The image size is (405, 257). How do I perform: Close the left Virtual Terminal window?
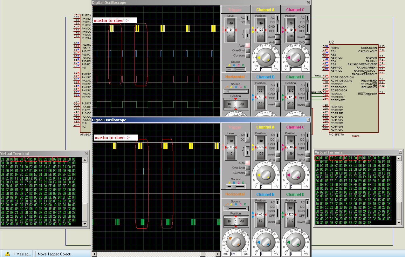tap(86, 153)
